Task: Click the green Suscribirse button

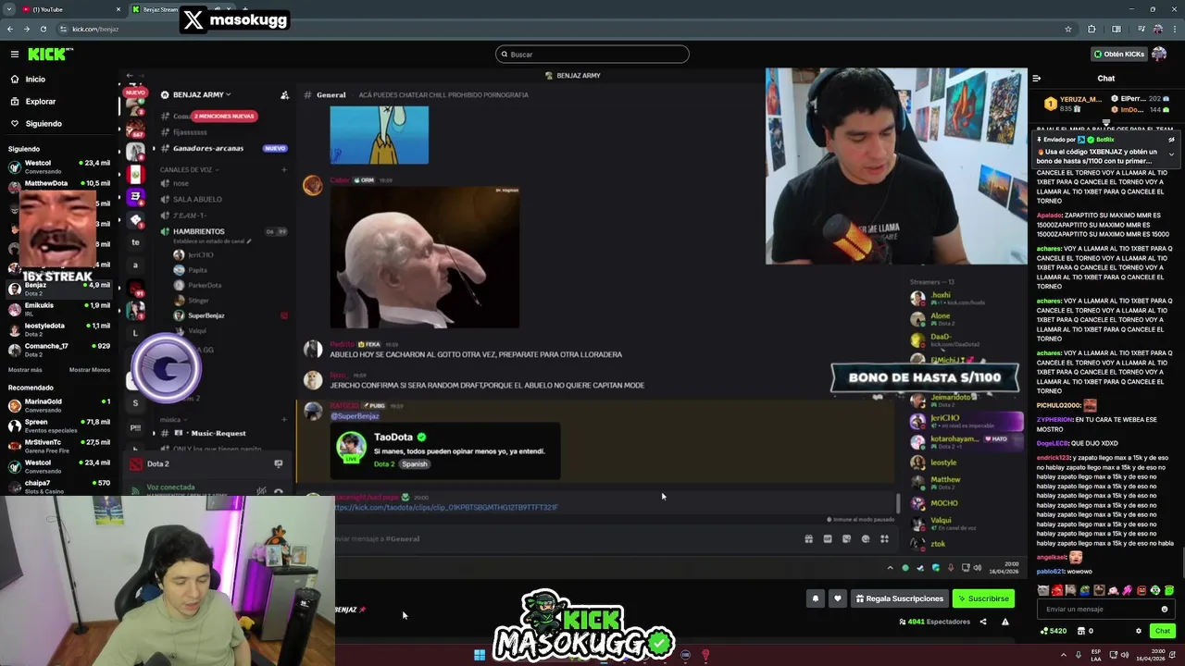Action: (983, 598)
